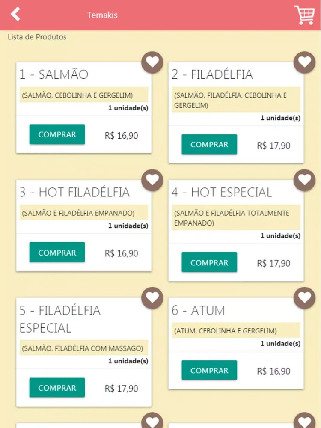Select the 6 - ATUM product heading
The width and height of the screenshot is (321, 428).
coord(198,311)
